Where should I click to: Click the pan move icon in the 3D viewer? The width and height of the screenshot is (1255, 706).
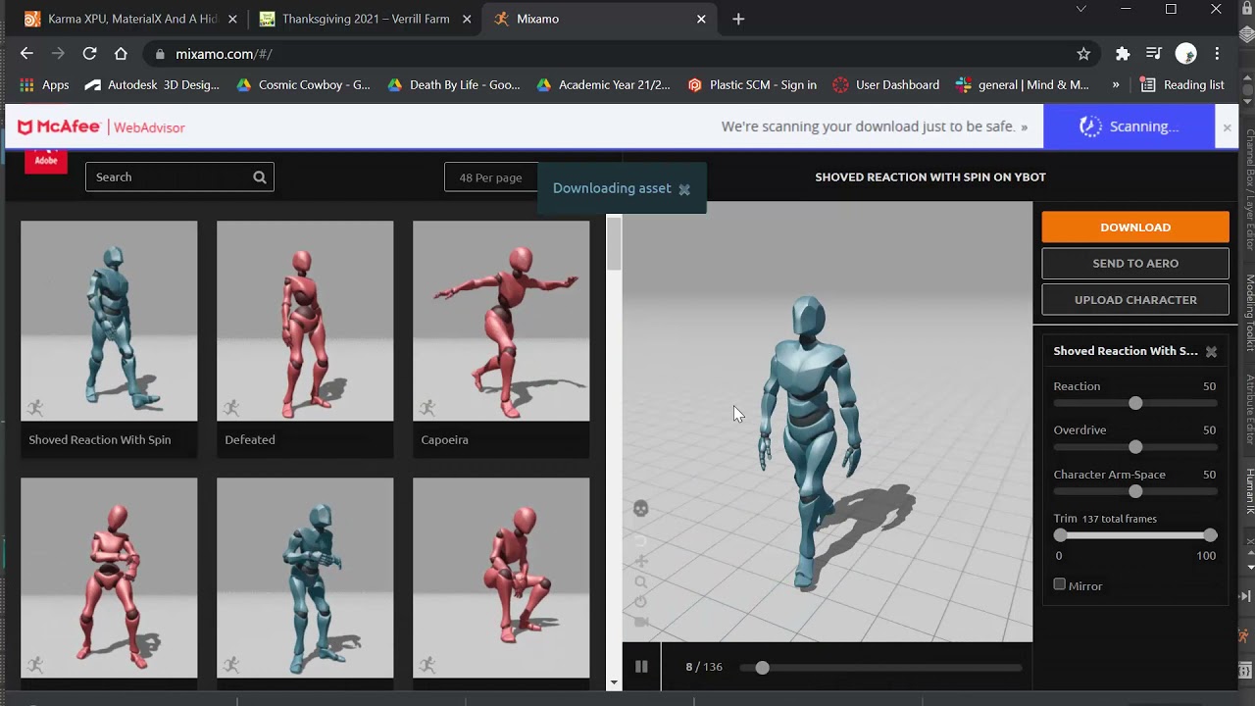(x=640, y=561)
